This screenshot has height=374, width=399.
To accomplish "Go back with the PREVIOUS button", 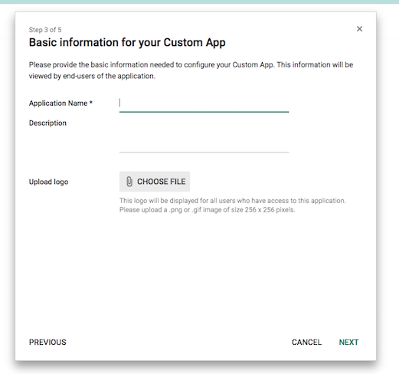I will (x=47, y=342).
